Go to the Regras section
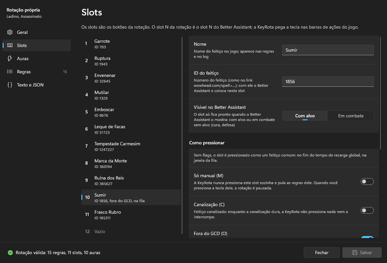 [37, 71]
